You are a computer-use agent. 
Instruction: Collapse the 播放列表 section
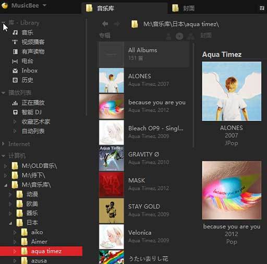click(x=3, y=93)
